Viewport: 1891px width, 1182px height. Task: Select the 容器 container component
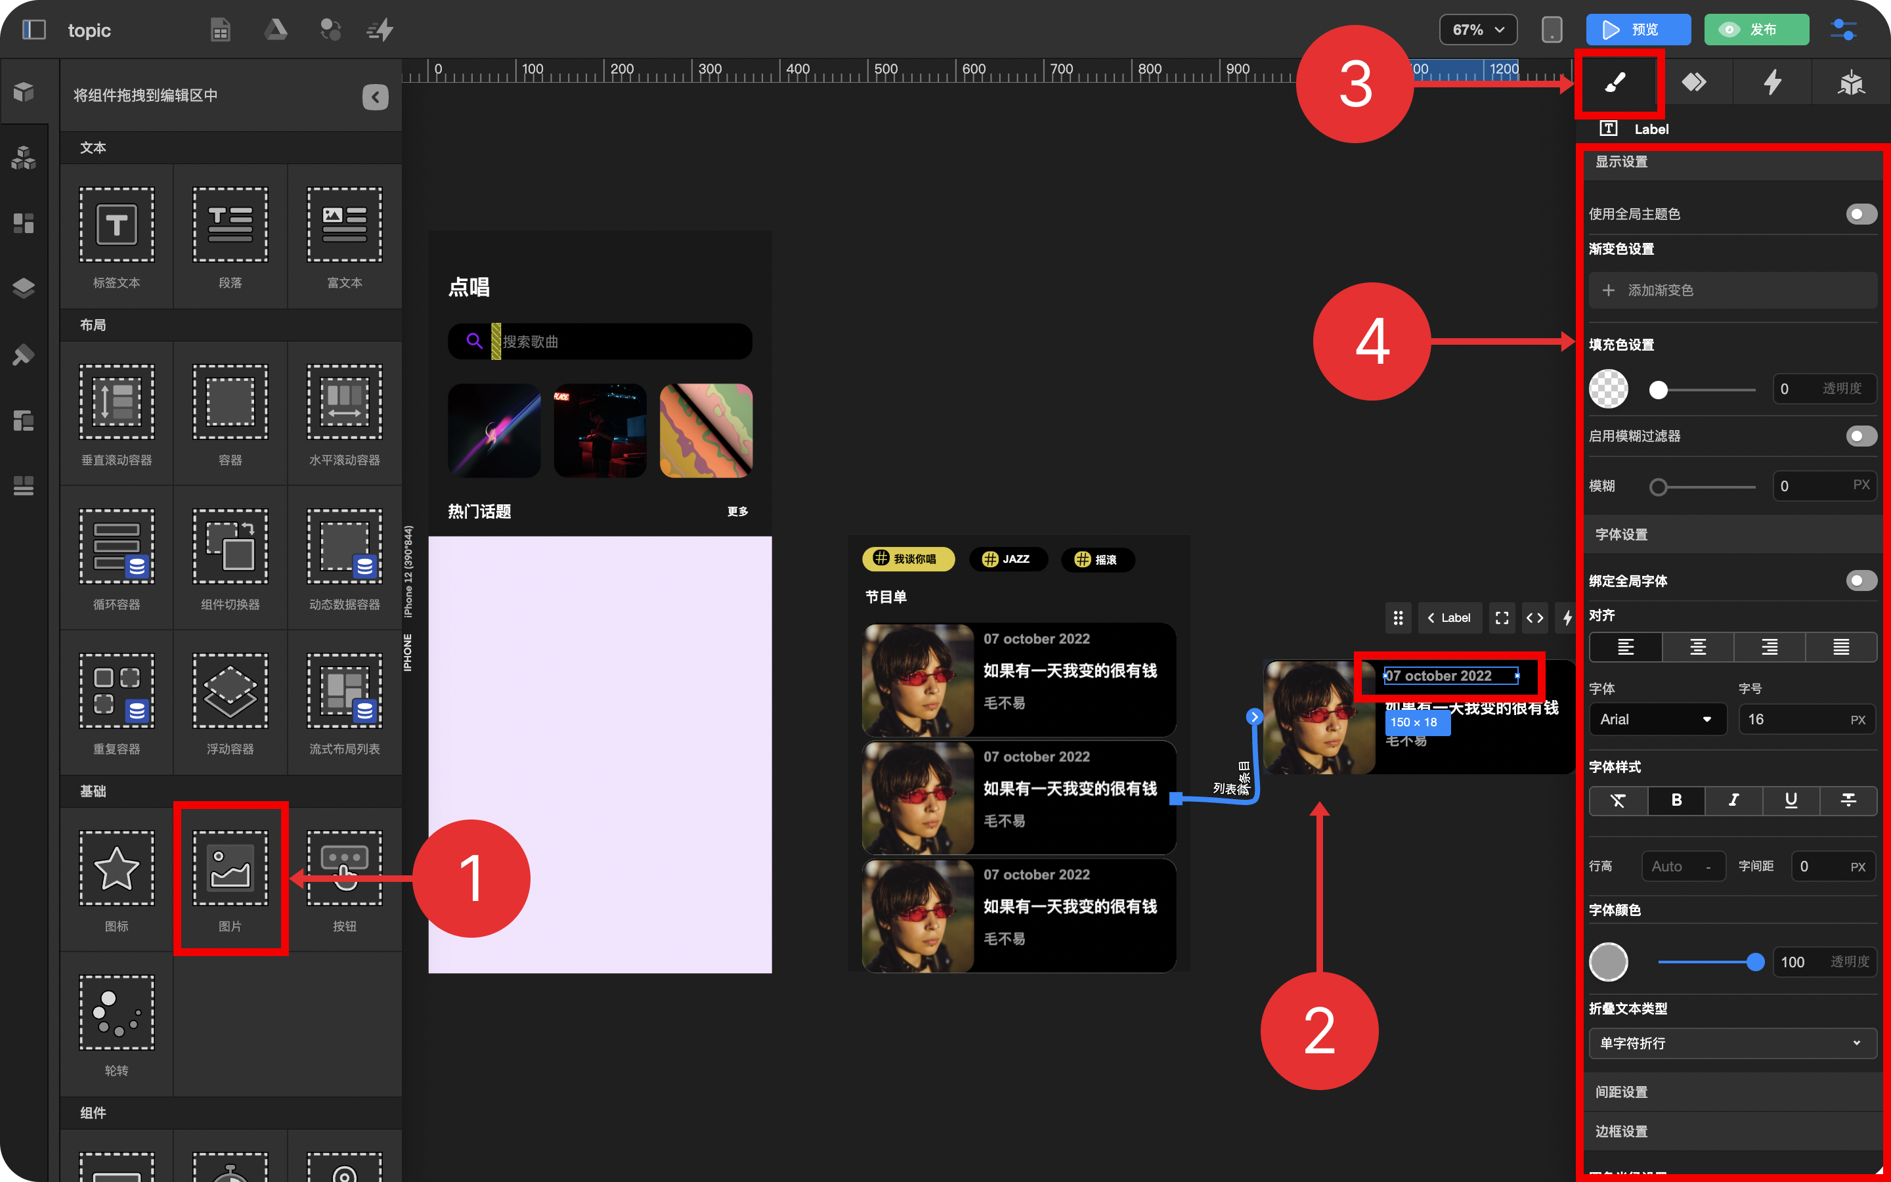(x=230, y=414)
